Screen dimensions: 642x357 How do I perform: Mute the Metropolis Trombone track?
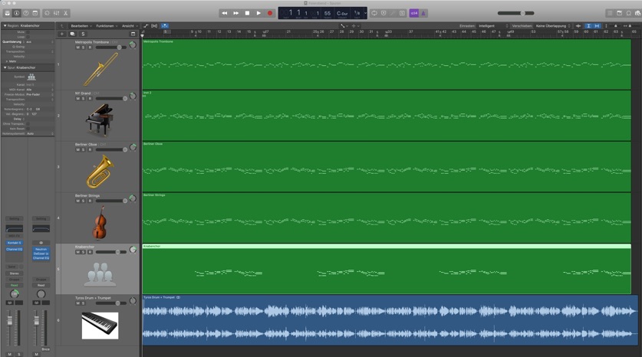coord(77,47)
